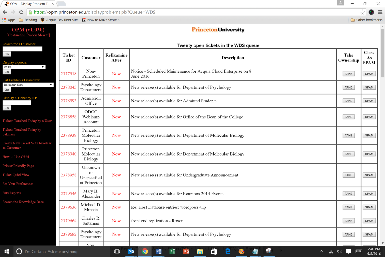Open the network Wi-Fi tray icon
385x257 pixels.
(x=331, y=252)
